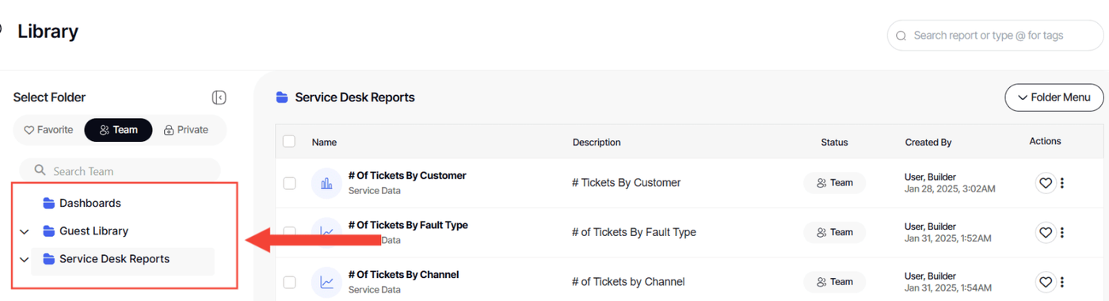This screenshot has height=301, width=1109.
Task: Check the # Of Tickets By Customer row checkbox
Action: (289, 183)
